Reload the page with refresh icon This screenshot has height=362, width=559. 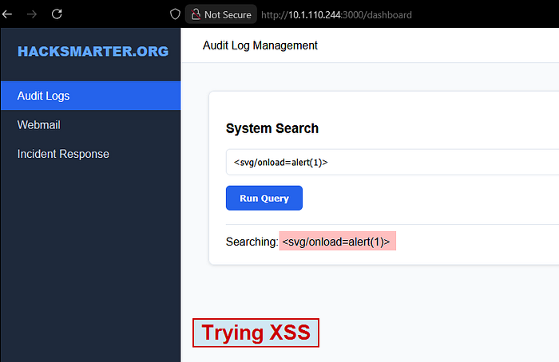(x=57, y=14)
